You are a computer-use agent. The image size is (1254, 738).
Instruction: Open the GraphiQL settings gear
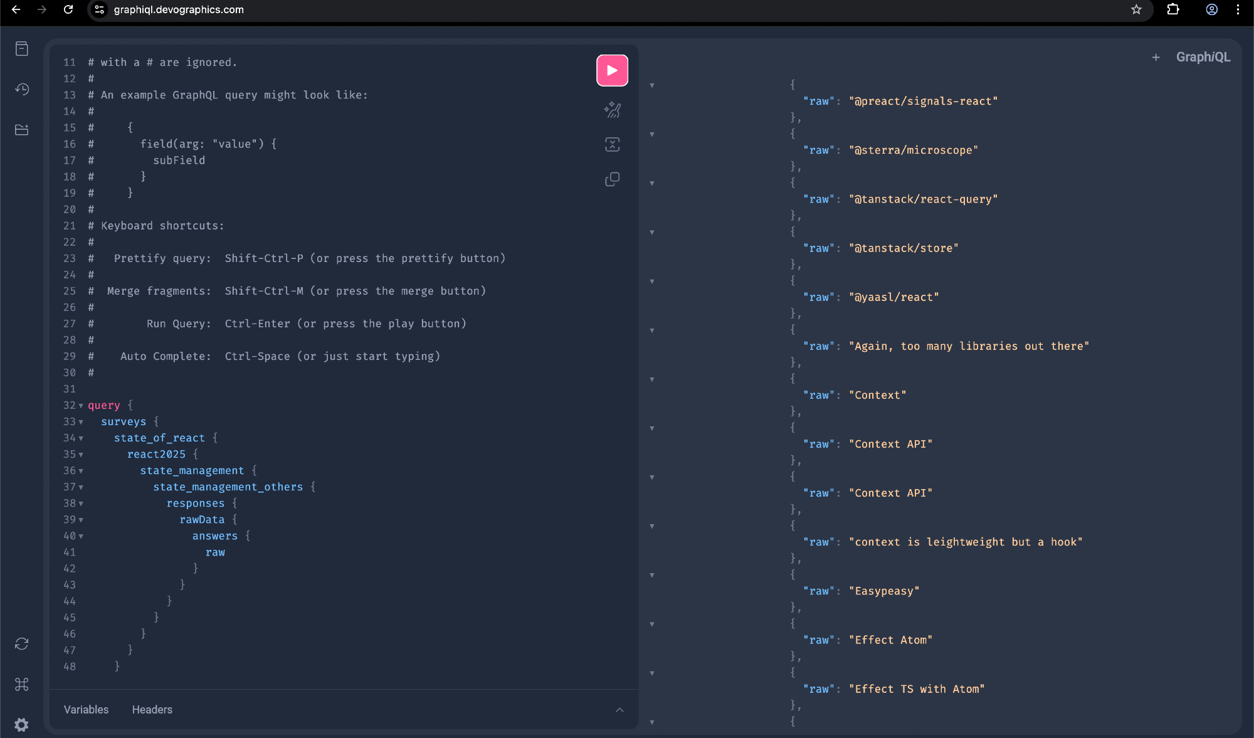[x=22, y=725]
